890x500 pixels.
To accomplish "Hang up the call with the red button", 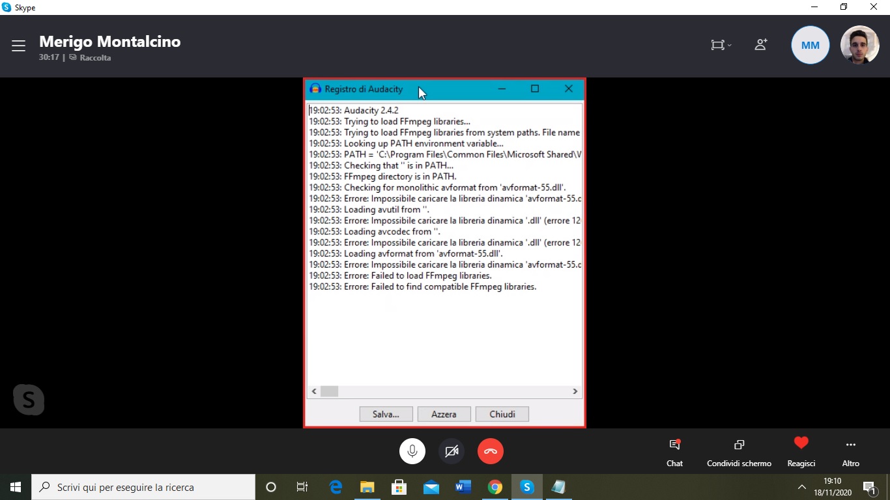I will 490,451.
